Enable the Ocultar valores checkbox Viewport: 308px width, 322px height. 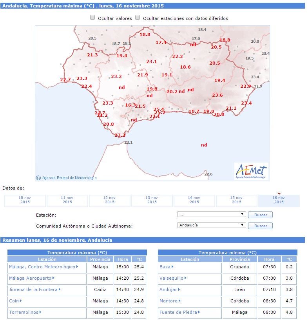coord(92,18)
